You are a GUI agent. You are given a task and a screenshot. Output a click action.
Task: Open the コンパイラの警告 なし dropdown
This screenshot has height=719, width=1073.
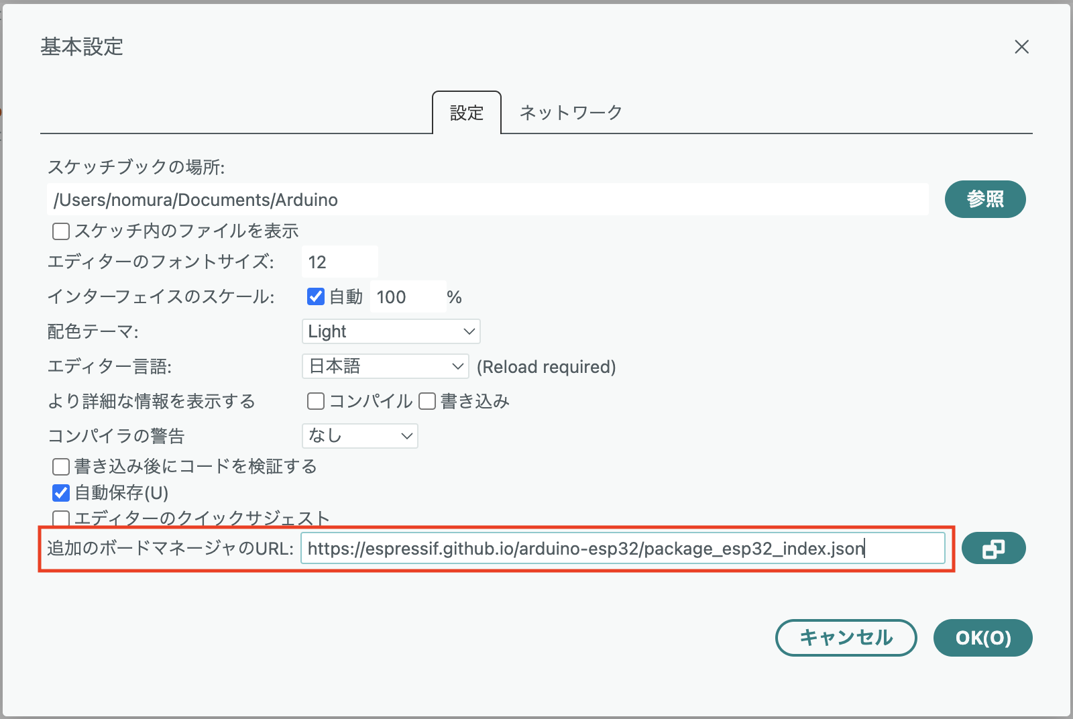point(360,436)
